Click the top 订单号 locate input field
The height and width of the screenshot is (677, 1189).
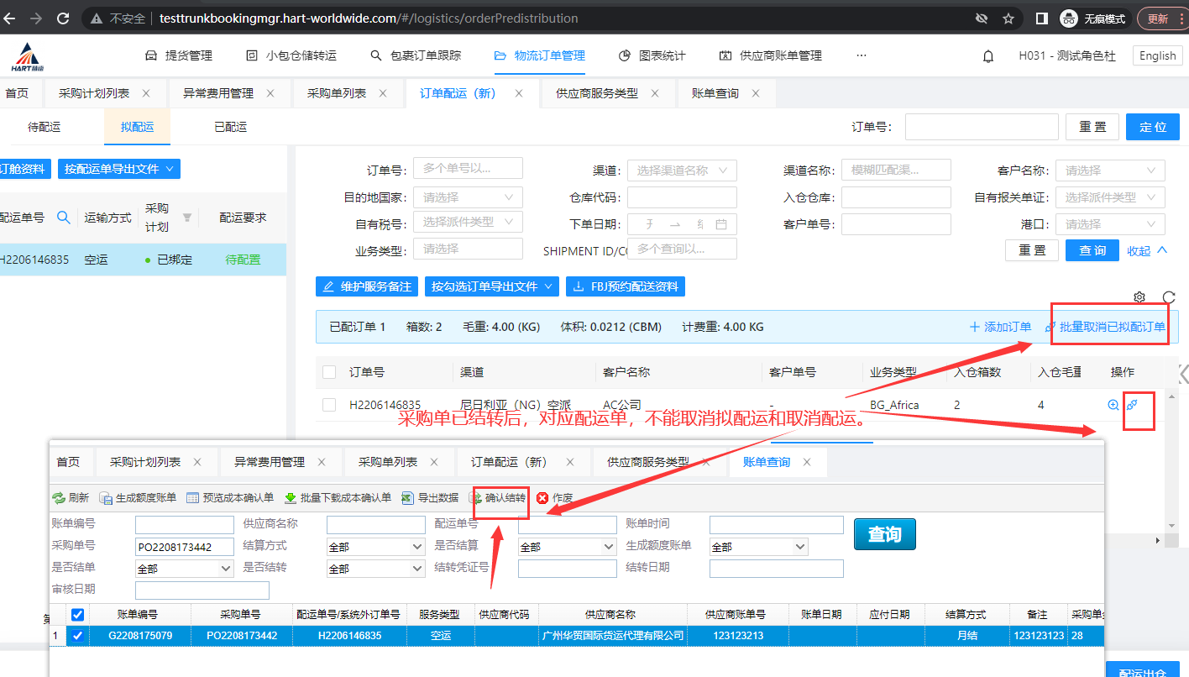tap(981, 127)
